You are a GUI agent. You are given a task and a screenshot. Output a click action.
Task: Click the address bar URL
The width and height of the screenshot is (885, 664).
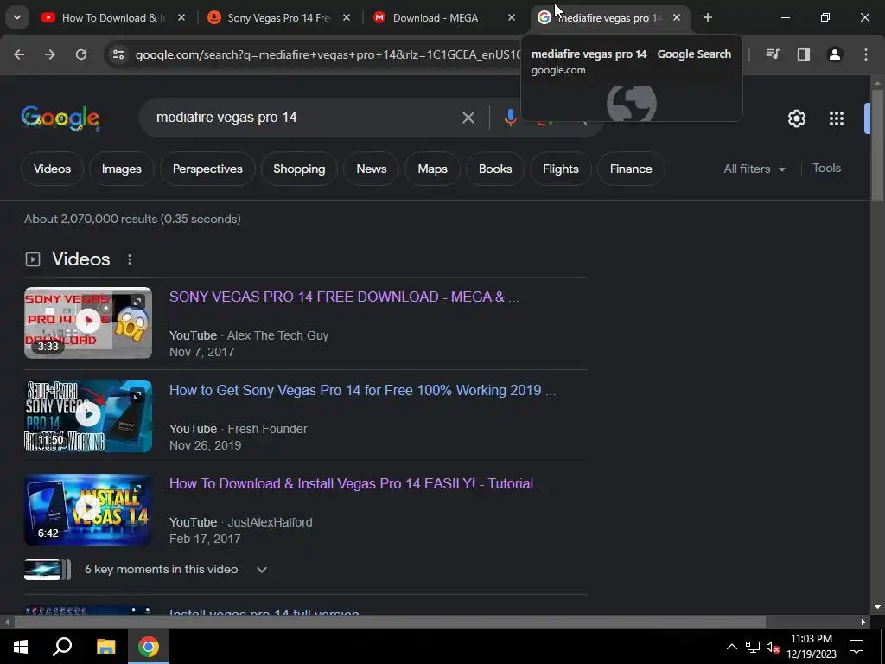click(x=328, y=54)
